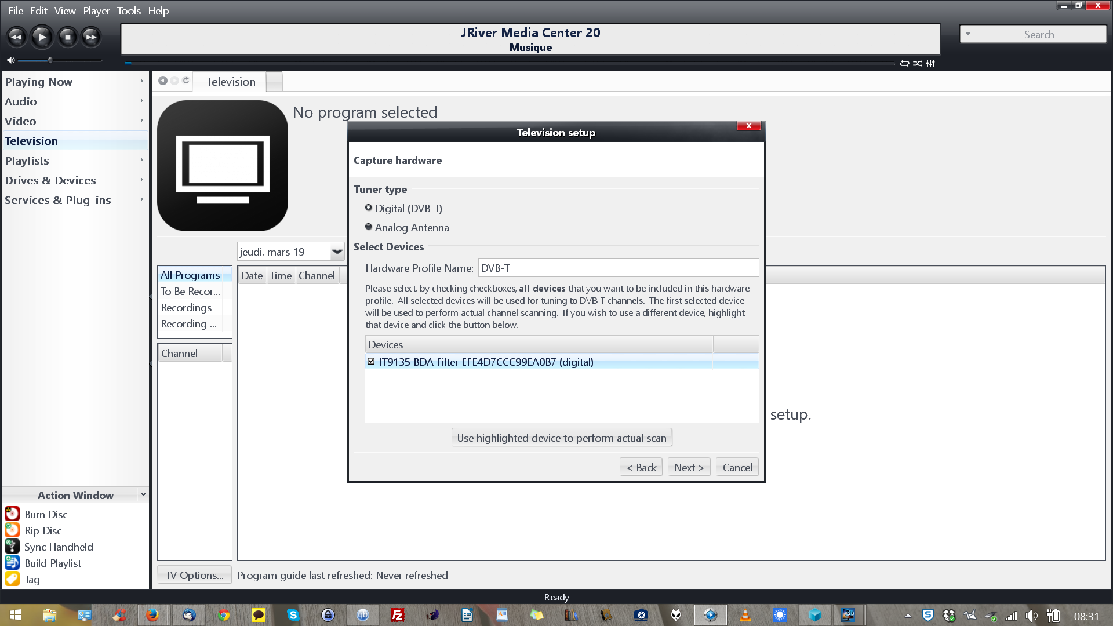Image resolution: width=1113 pixels, height=626 pixels.
Task: Open Windows Start button
Action: (16, 615)
